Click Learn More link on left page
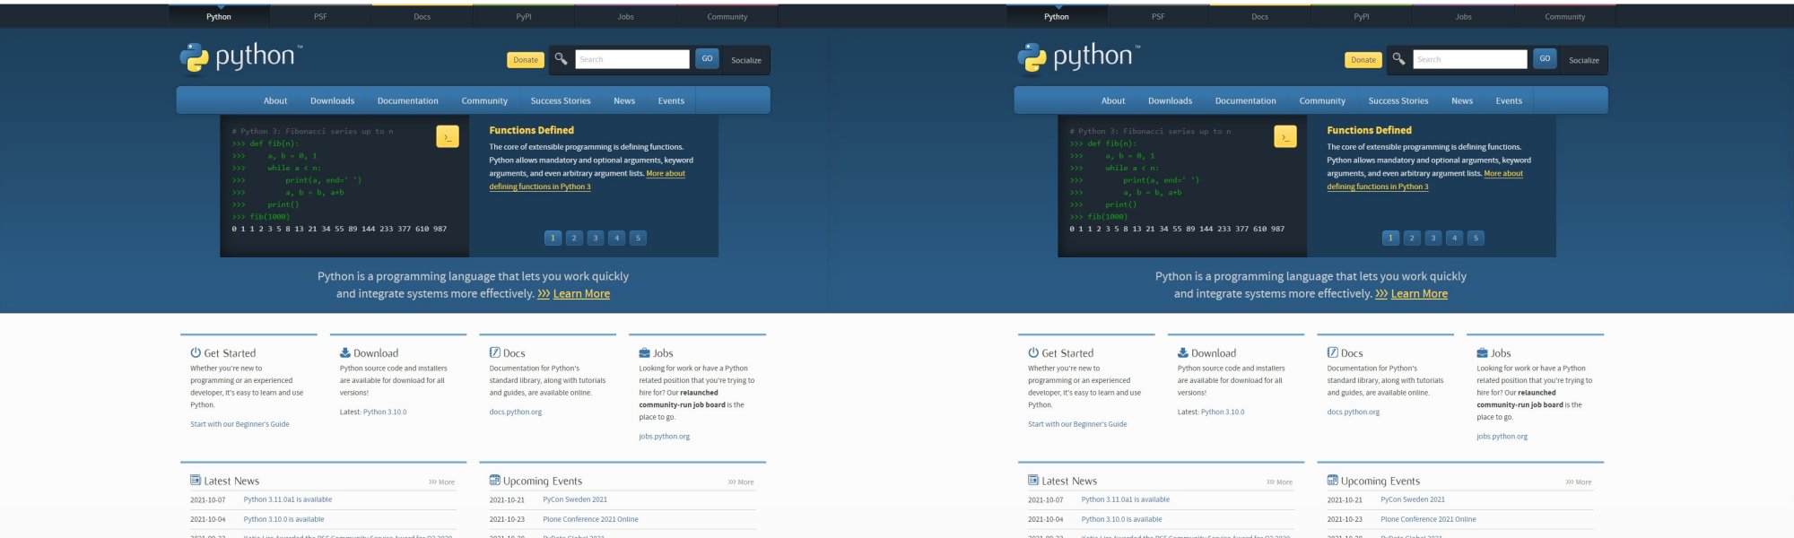Viewport: 1794px width, 538px height. 581,294
